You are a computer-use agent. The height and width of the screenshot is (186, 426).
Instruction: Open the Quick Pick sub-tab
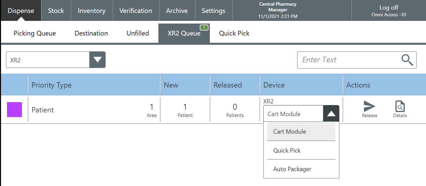coord(234,33)
